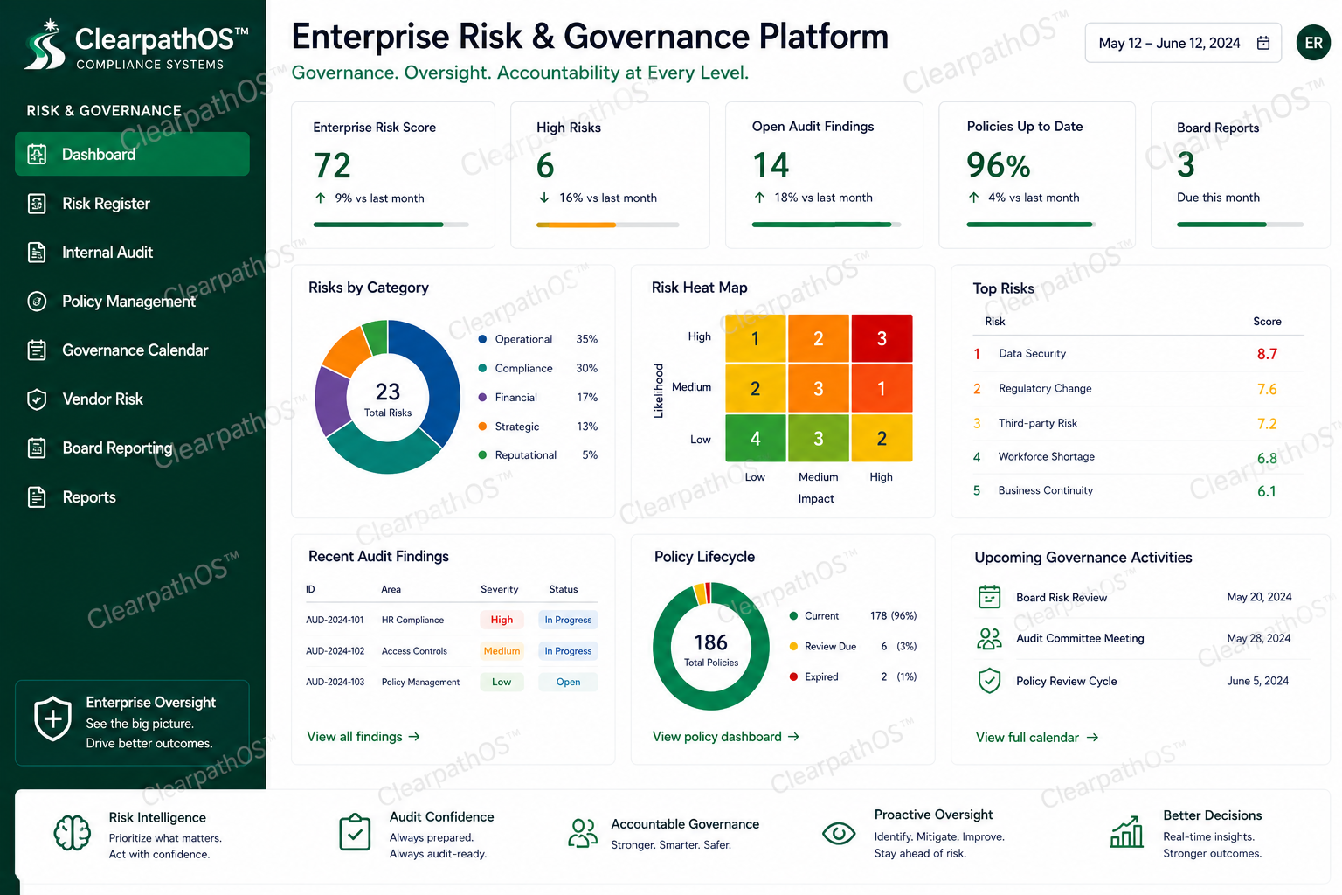Click the Policy Review Cycle shield icon

[989, 681]
